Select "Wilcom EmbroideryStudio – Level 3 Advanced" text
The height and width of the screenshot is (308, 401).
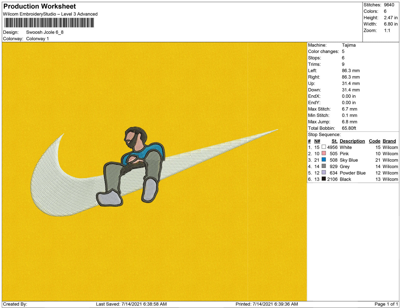tap(50, 14)
